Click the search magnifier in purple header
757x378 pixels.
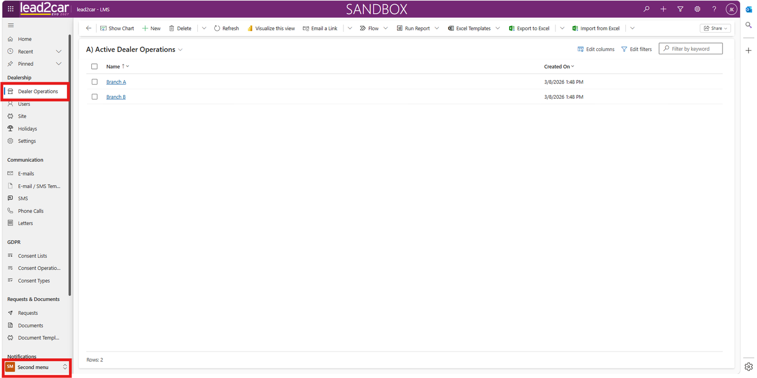click(646, 9)
